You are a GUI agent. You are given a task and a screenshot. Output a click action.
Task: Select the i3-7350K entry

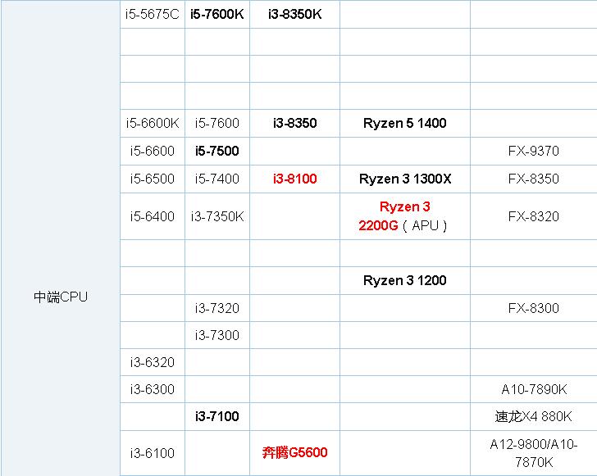coord(216,216)
